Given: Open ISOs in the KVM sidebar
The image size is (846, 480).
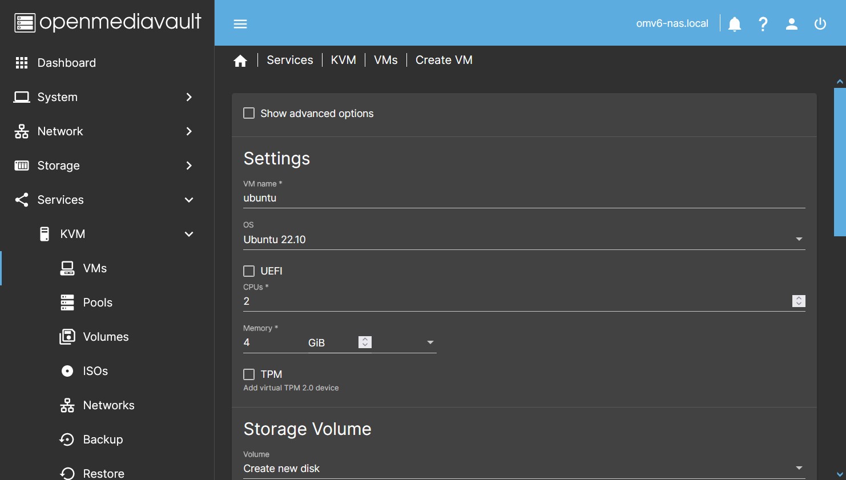Looking at the screenshot, I should tap(95, 371).
